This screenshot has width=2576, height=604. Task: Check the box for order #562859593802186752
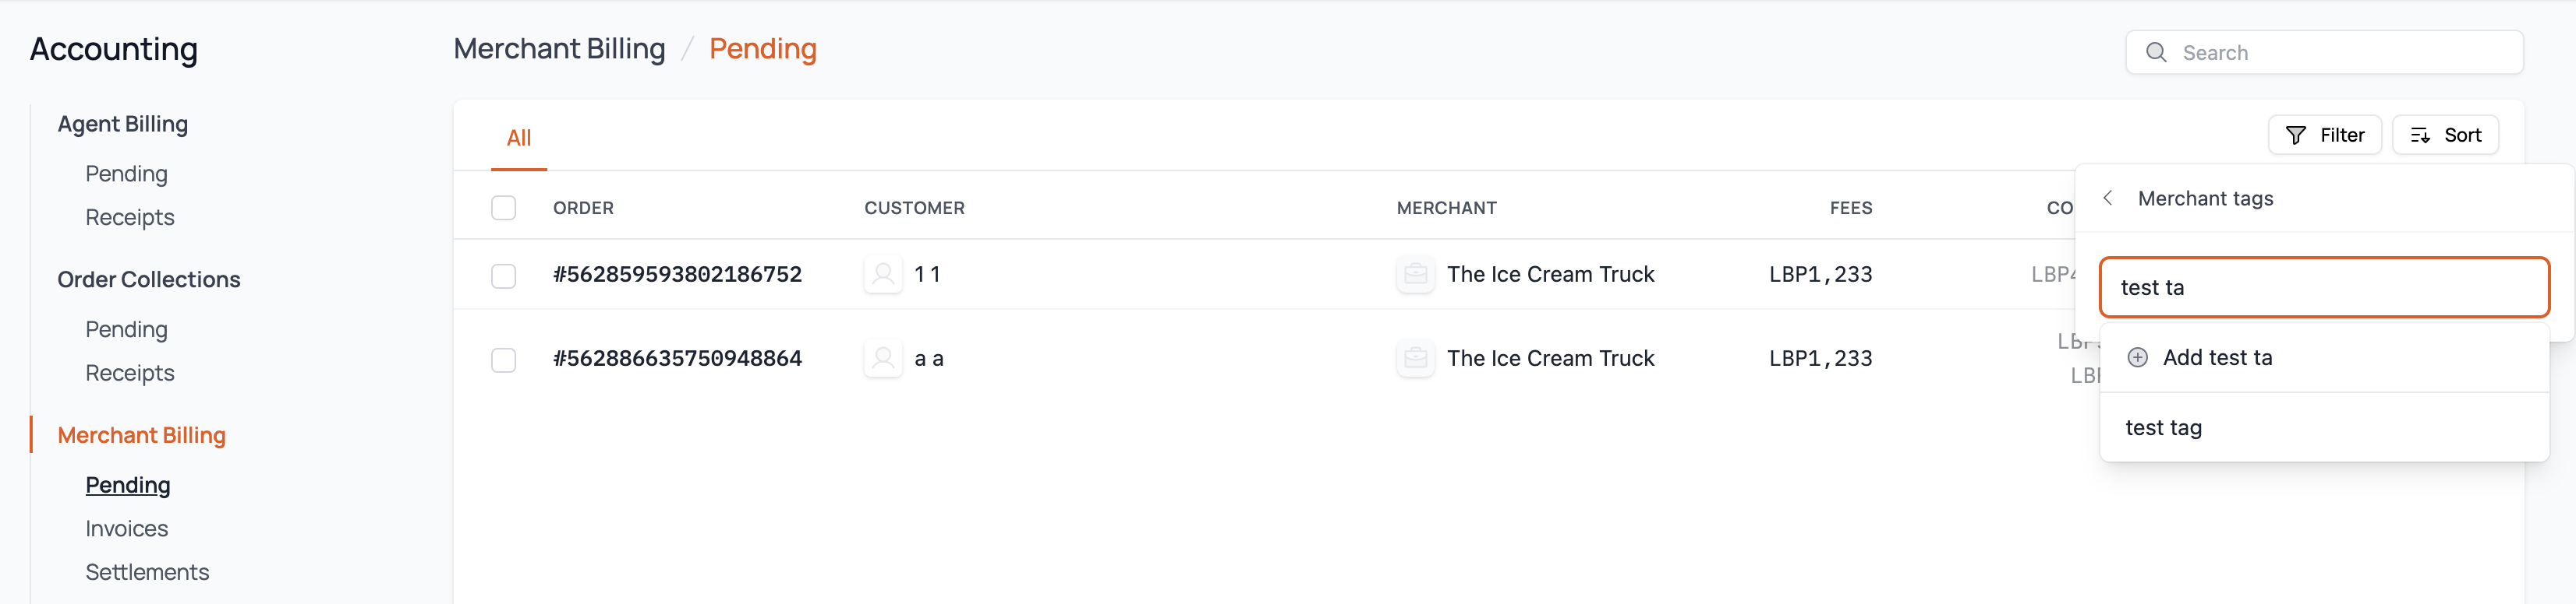[x=504, y=276]
